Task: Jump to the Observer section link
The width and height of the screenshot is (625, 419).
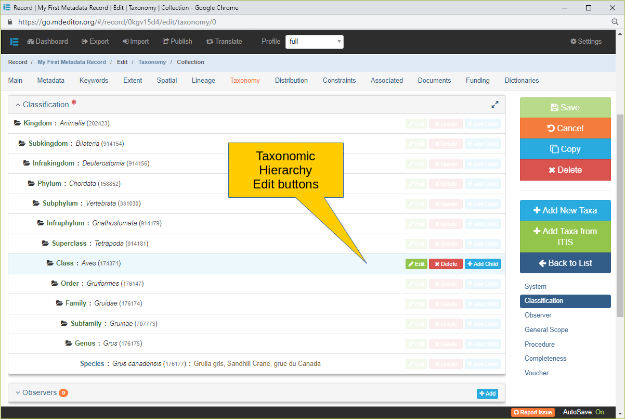Action: click(538, 315)
